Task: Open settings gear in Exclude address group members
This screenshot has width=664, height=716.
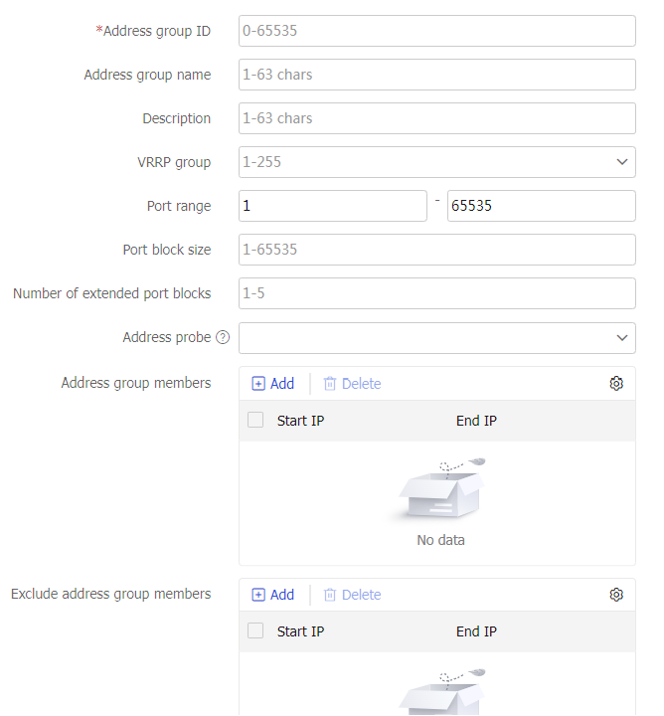Action: pyautogui.click(x=616, y=595)
